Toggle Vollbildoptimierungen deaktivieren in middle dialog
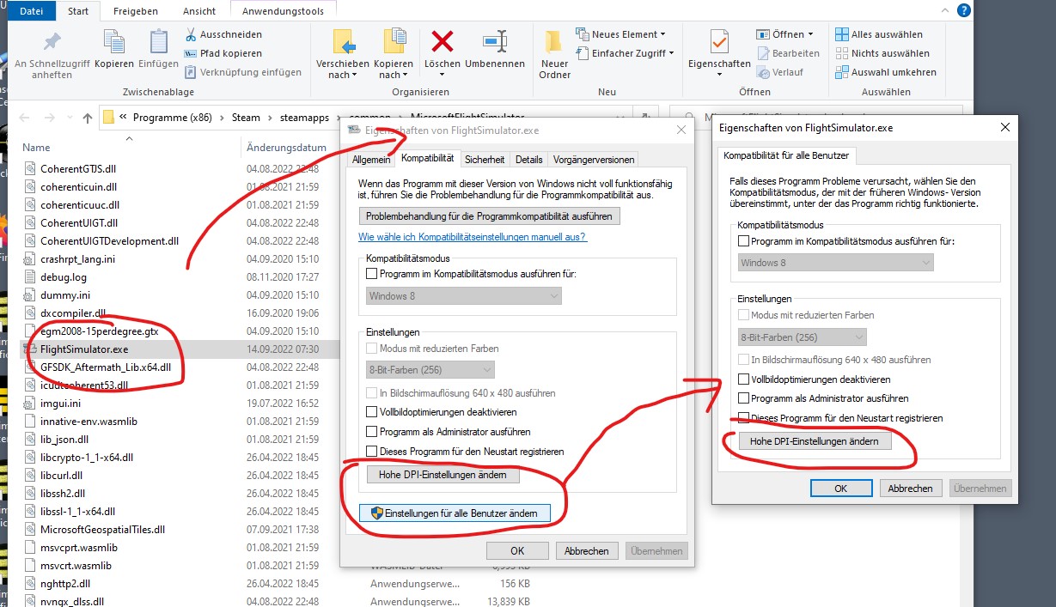Screen dimensions: 1056x607 372,412
